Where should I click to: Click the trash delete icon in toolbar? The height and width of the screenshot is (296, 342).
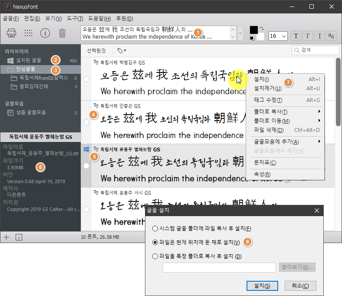point(62,33)
